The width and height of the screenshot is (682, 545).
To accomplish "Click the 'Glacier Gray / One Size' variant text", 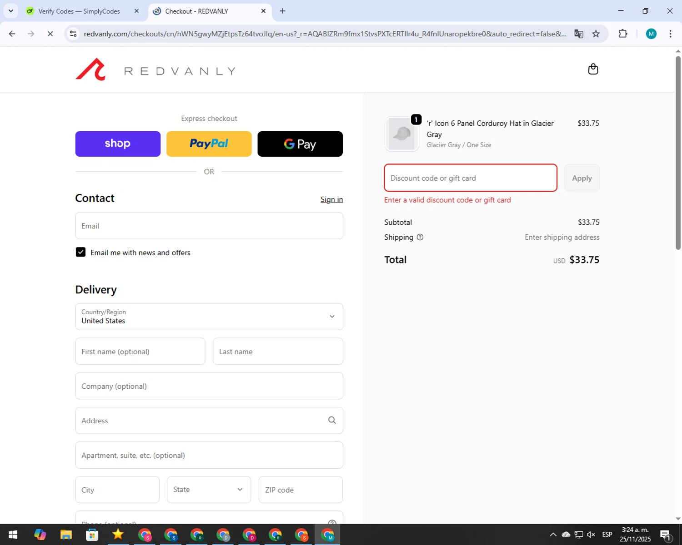I will pyautogui.click(x=459, y=145).
